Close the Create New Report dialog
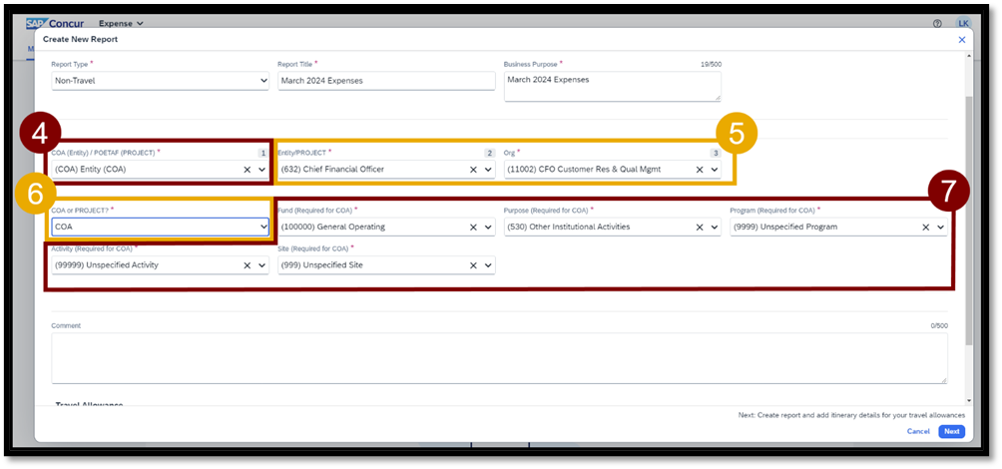The height and width of the screenshot is (469, 1002). (961, 40)
